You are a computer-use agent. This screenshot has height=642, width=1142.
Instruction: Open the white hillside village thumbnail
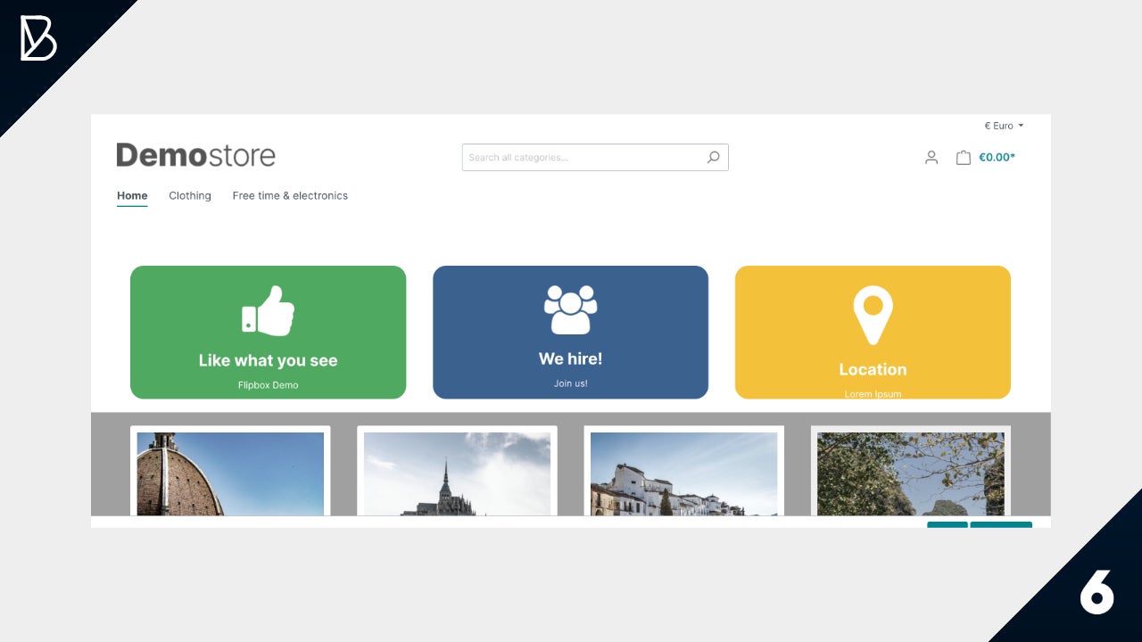pyautogui.click(x=683, y=473)
